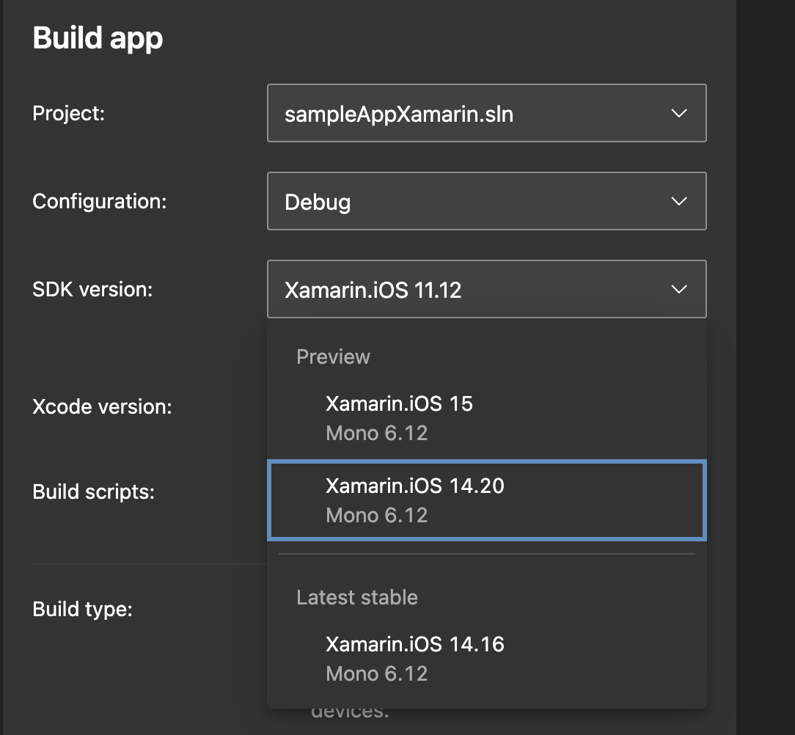Open the Project selector showing sampleAppXamarin.sln
The image size is (795, 735).
tap(486, 113)
